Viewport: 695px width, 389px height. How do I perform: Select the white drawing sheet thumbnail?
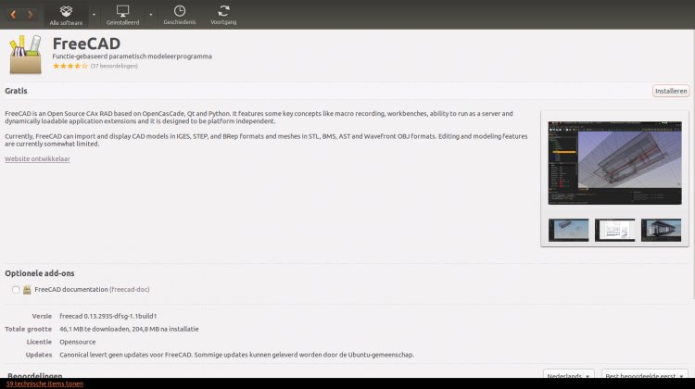click(614, 230)
